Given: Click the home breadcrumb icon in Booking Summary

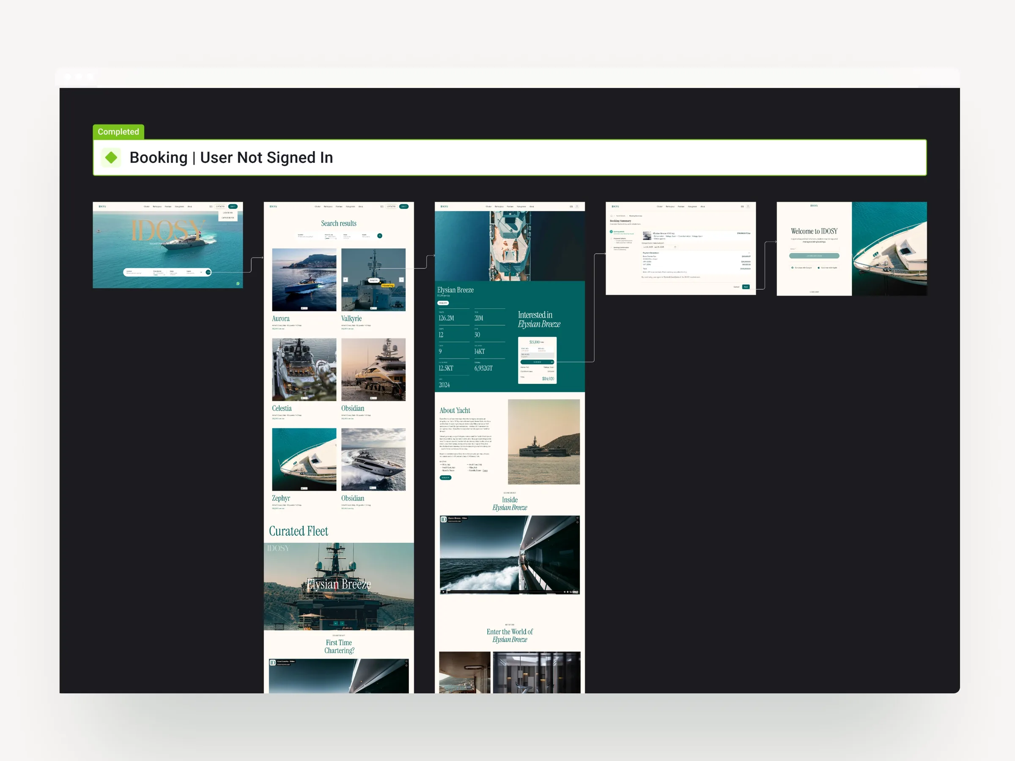Looking at the screenshot, I should click(x=612, y=216).
